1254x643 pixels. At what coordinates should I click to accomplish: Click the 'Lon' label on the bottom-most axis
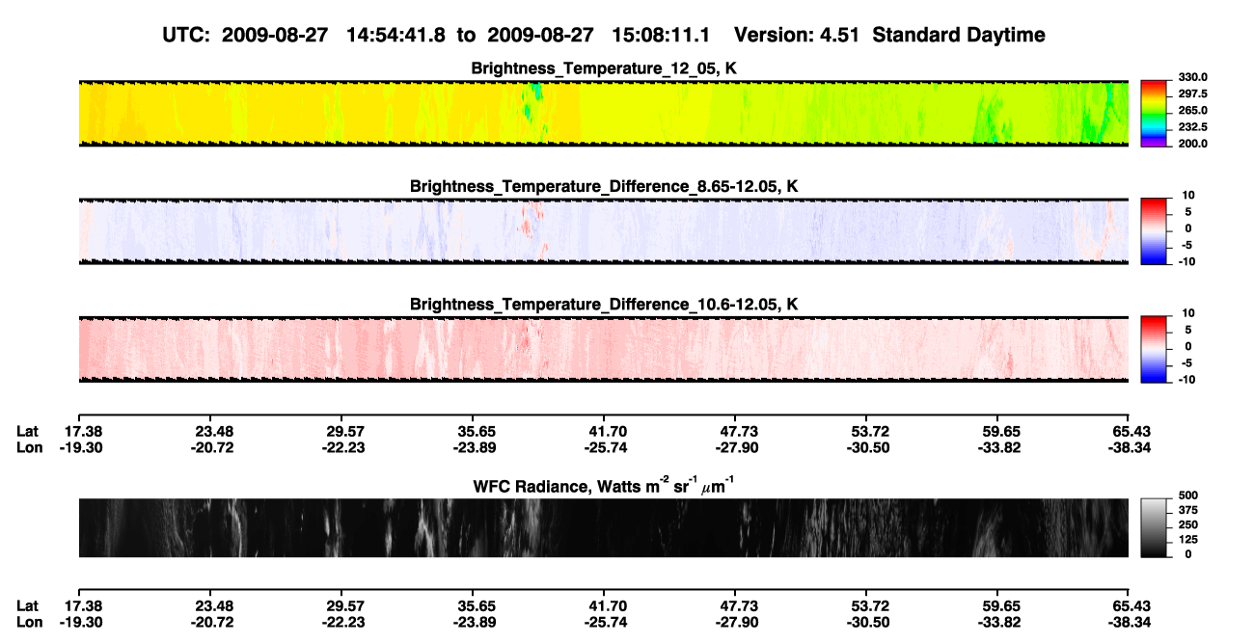point(29,621)
